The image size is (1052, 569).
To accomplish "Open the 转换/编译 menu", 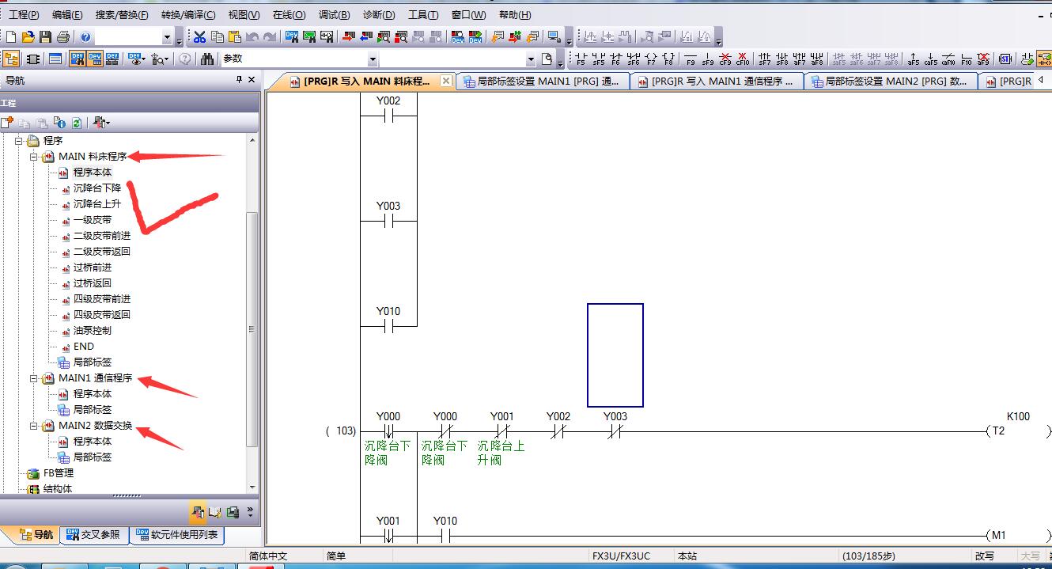I will 187,15.
